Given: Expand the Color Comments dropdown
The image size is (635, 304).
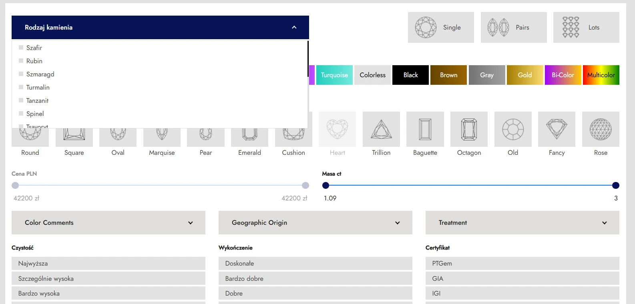Looking at the screenshot, I should pyautogui.click(x=109, y=222).
